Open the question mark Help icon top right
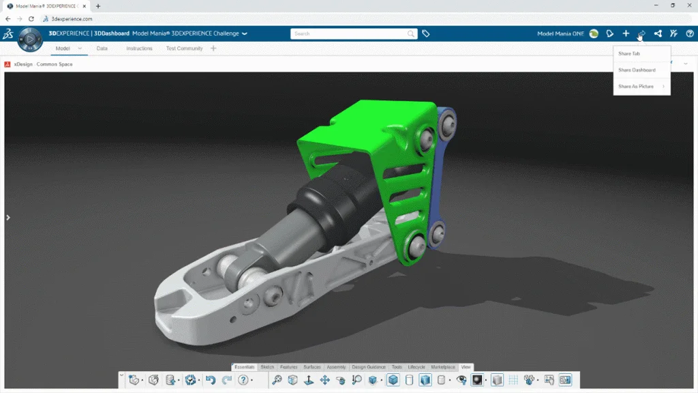 (689, 33)
